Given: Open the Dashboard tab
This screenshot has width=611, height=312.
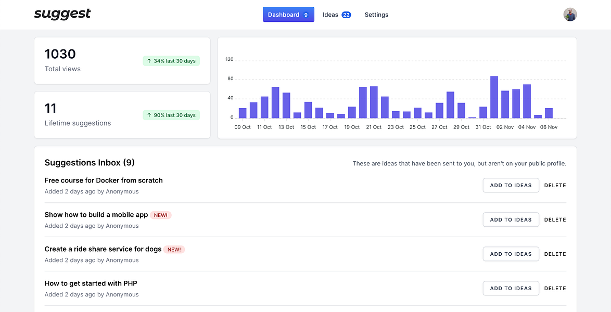Looking at the screenshot, I should [x=288, y=15].
